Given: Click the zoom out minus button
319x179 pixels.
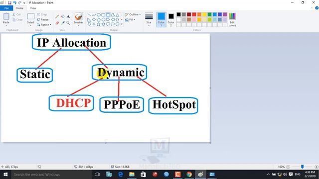Looking at the screenshot, I should (288, 167).
